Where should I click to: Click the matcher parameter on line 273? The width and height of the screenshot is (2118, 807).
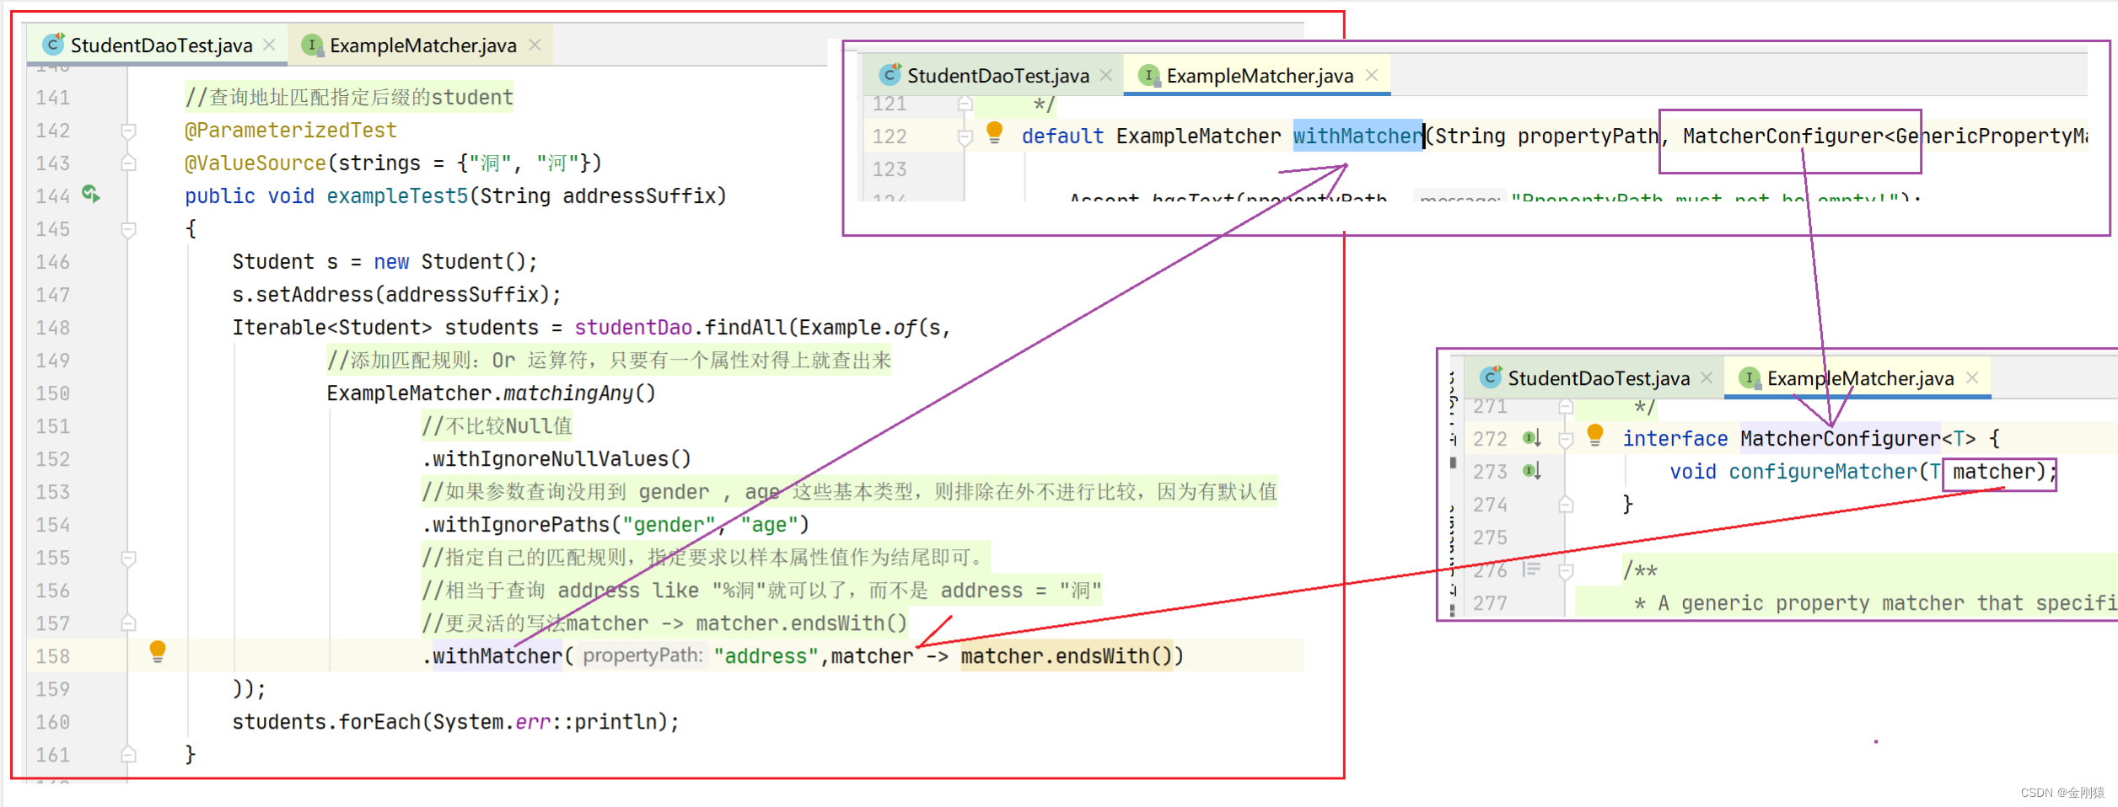pos(1993,471)
